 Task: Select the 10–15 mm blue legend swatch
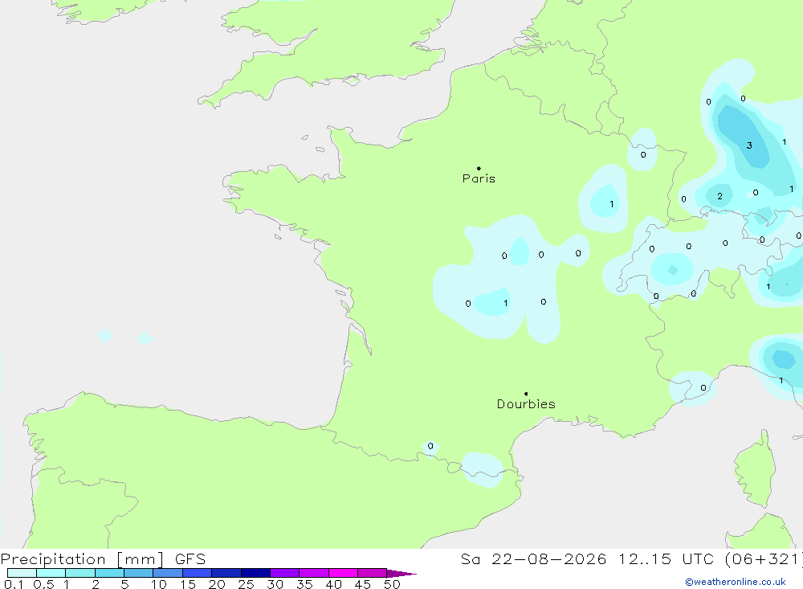pyautogui.click(x=168, y=573)
